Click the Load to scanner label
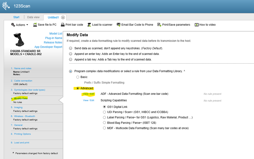The width and height of the screenshot is (254, 159). tap(102, 25)
